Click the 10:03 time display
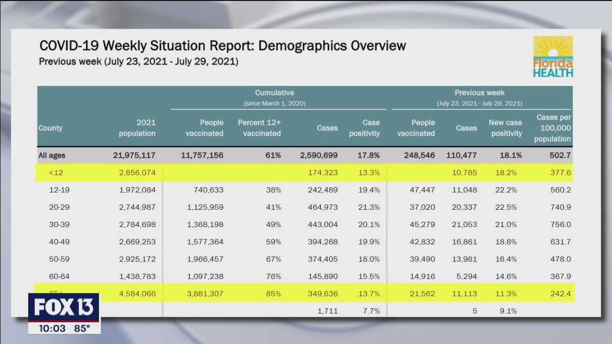Viewport: 612px width, 344px height. [x=52, y=329]
